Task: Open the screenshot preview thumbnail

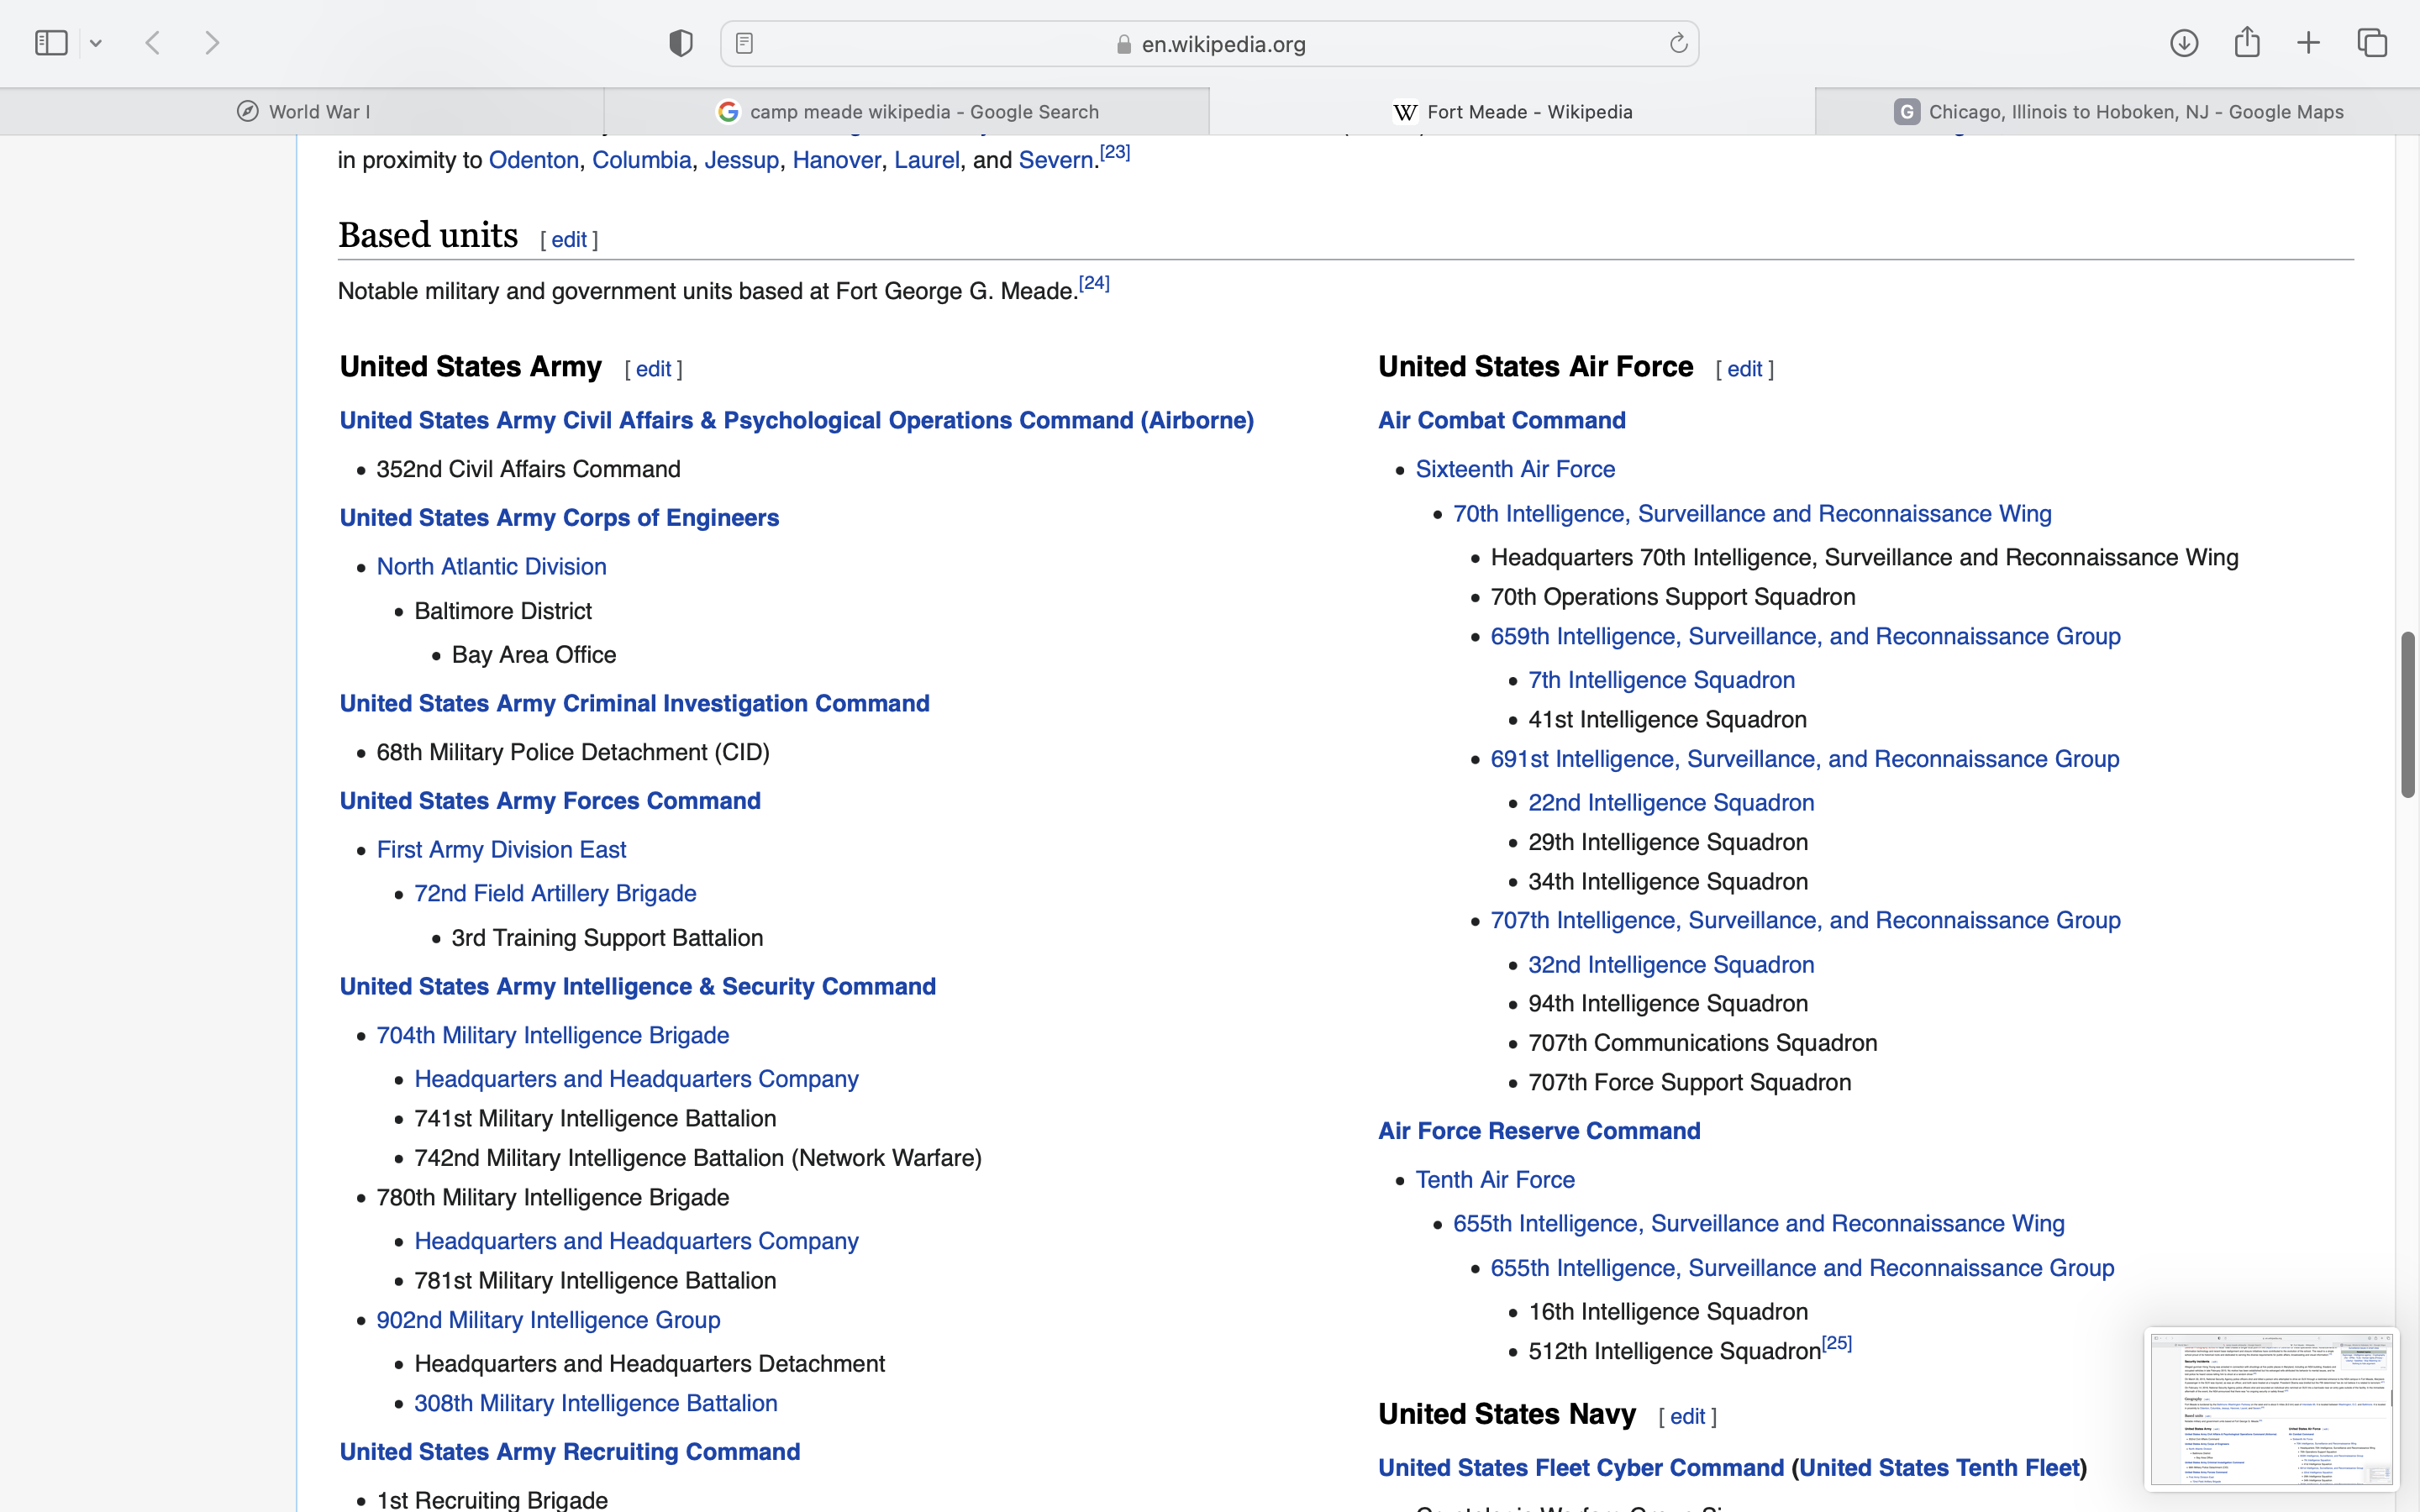Action: [x=2270, y=1407]
